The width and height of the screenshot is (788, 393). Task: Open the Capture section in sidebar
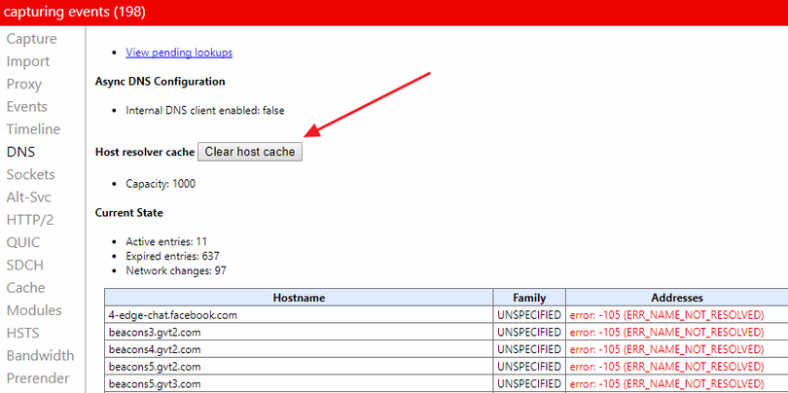(31, 39)
